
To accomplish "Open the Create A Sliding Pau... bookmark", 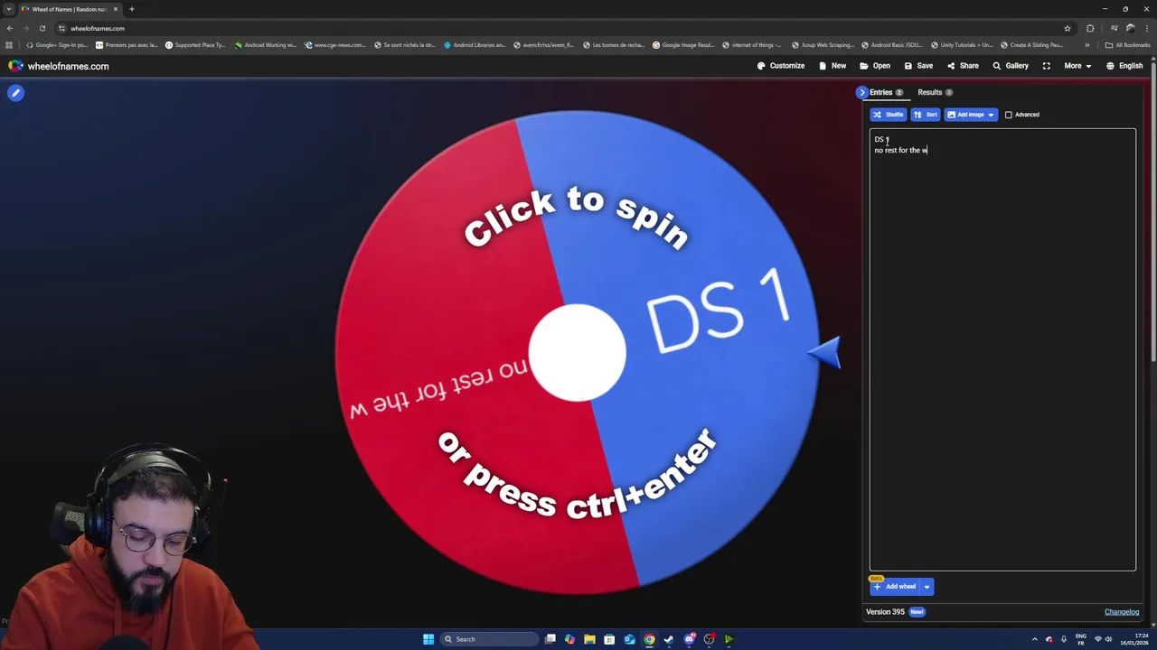I will point(1030,44).
